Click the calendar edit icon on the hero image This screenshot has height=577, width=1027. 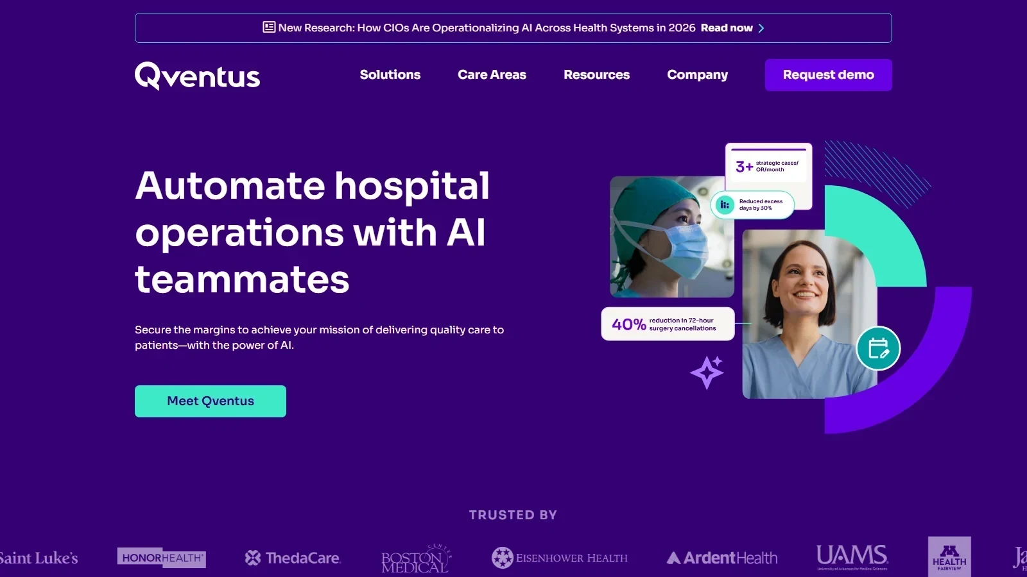pyautogui.click(x=878, y=348)
